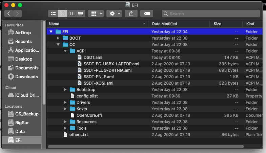The image size is (266, 153).
Task: Open the gear action menu
Action: 114,14
